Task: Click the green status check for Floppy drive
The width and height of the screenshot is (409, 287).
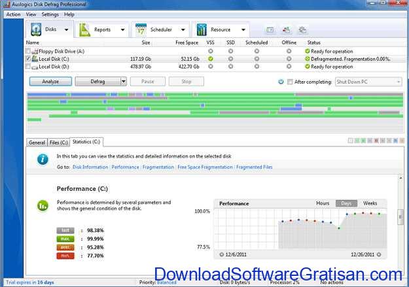Action: tap(308, 51)
